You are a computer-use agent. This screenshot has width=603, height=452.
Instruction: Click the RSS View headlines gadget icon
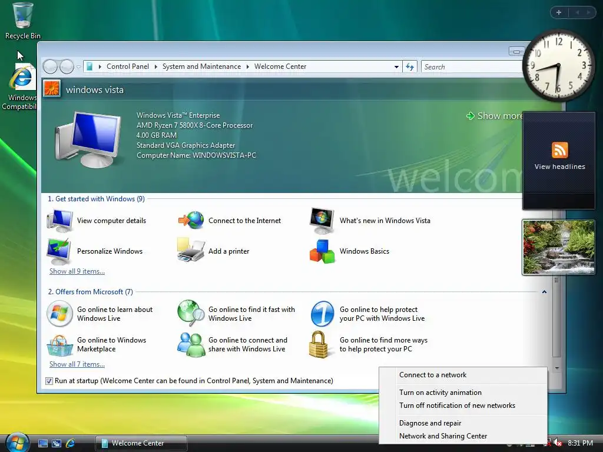[559, 150]
